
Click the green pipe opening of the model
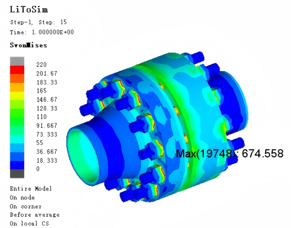82,156
